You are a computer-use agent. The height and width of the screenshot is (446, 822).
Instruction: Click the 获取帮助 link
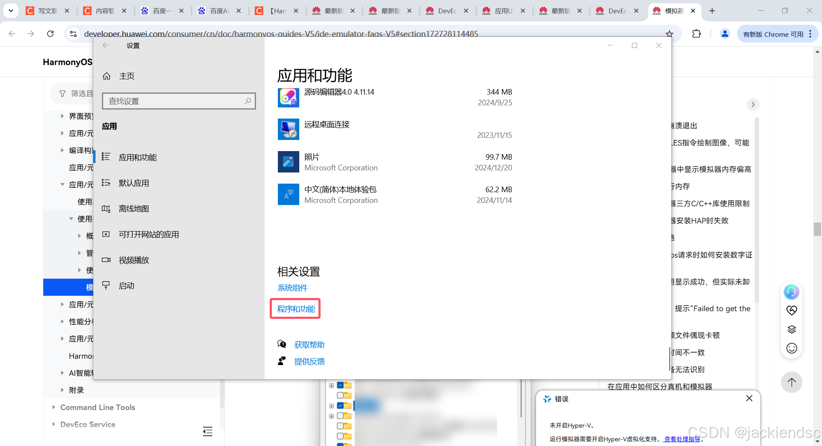(309, 345)
